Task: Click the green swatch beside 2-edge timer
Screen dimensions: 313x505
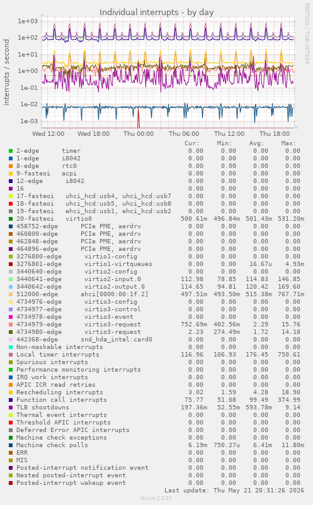Action: pos(11,151)
